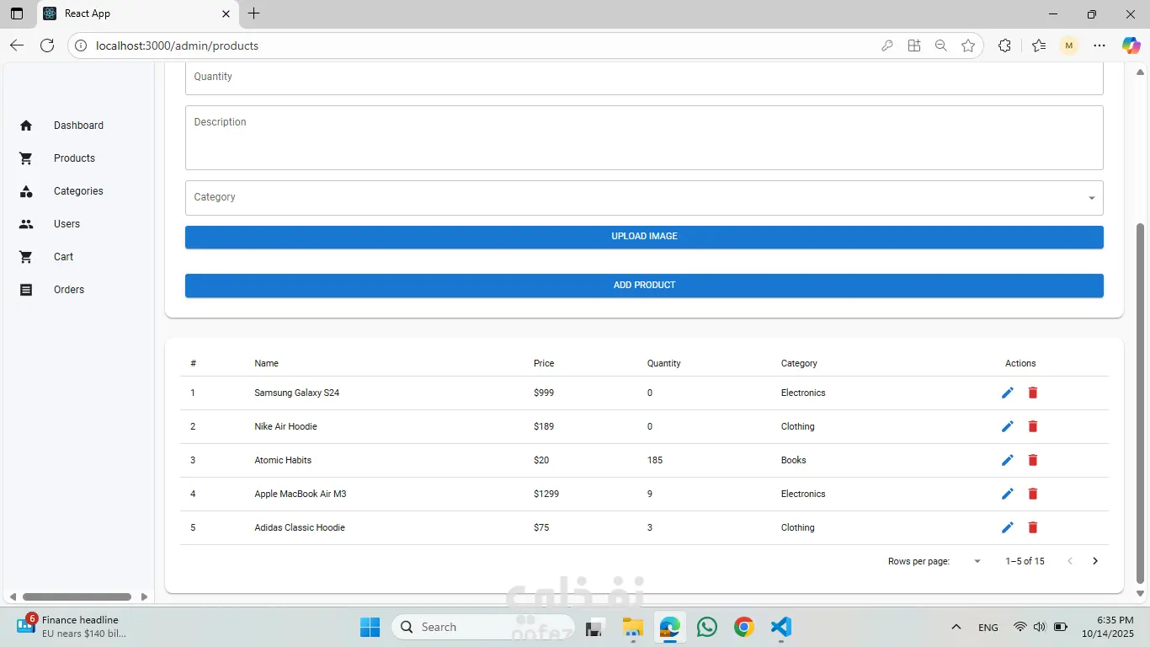Delete the Samsung Galaxy S24 product

click(1033, 393)
